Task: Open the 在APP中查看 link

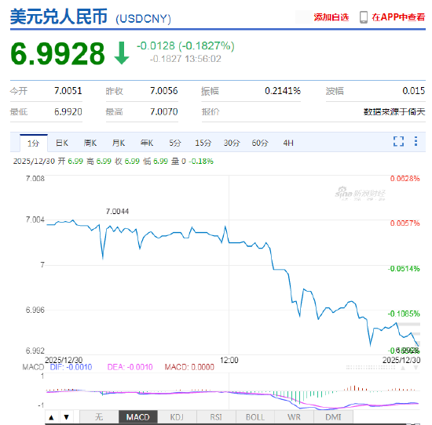Action: [398, 17]
